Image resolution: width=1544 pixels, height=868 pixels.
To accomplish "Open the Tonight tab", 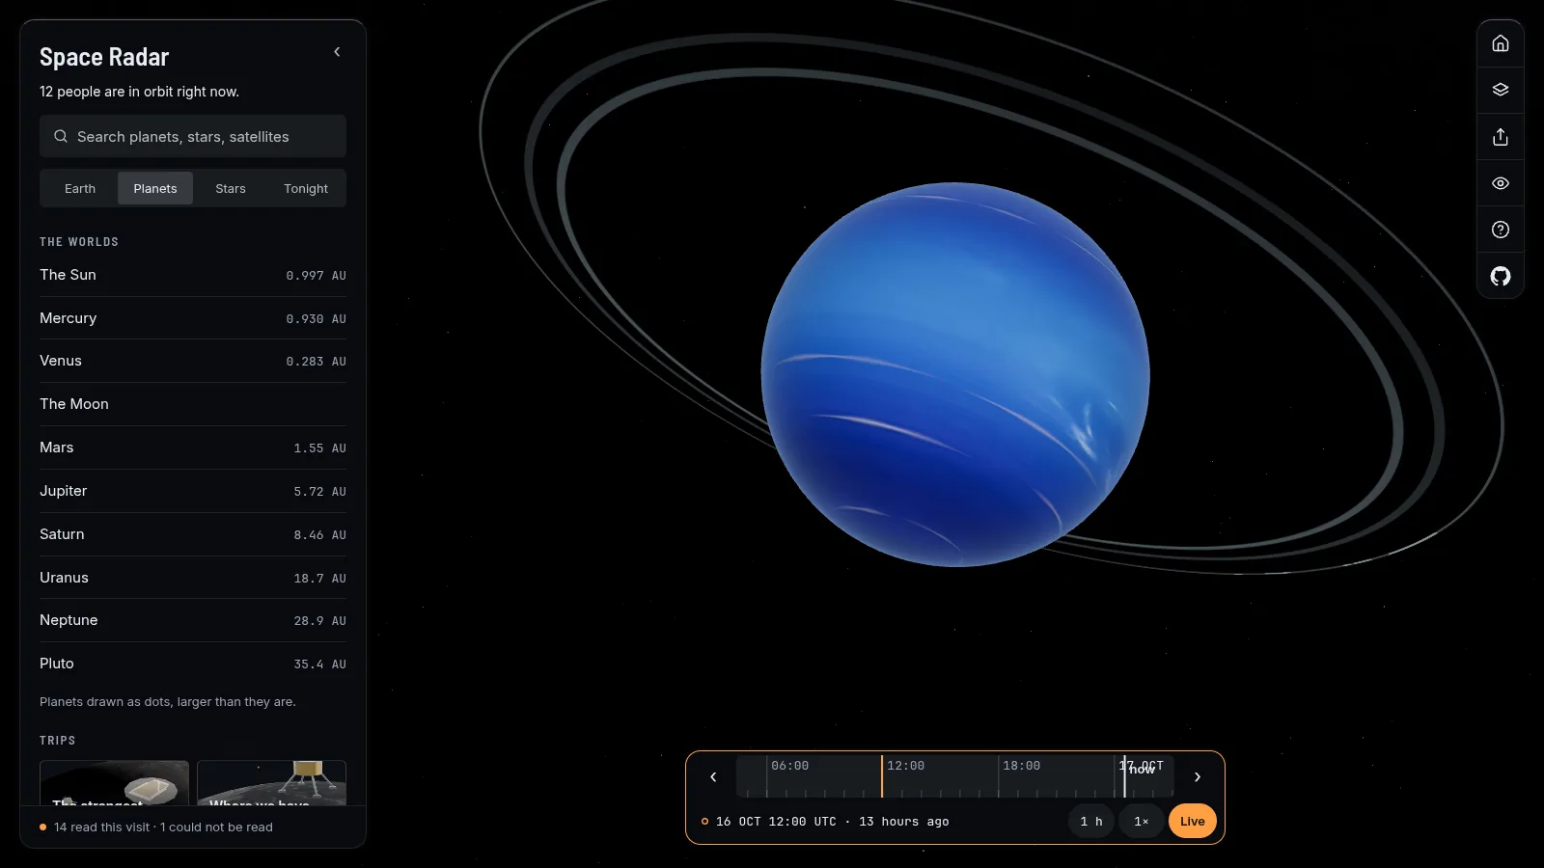I will pyautogui.click(x=306, y=188).
